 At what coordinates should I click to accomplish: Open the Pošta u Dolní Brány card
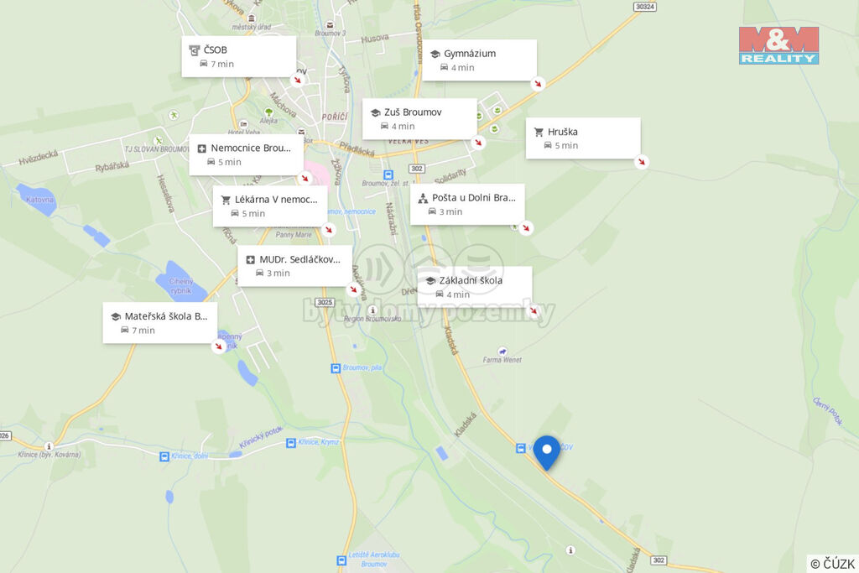click(467, 205)
